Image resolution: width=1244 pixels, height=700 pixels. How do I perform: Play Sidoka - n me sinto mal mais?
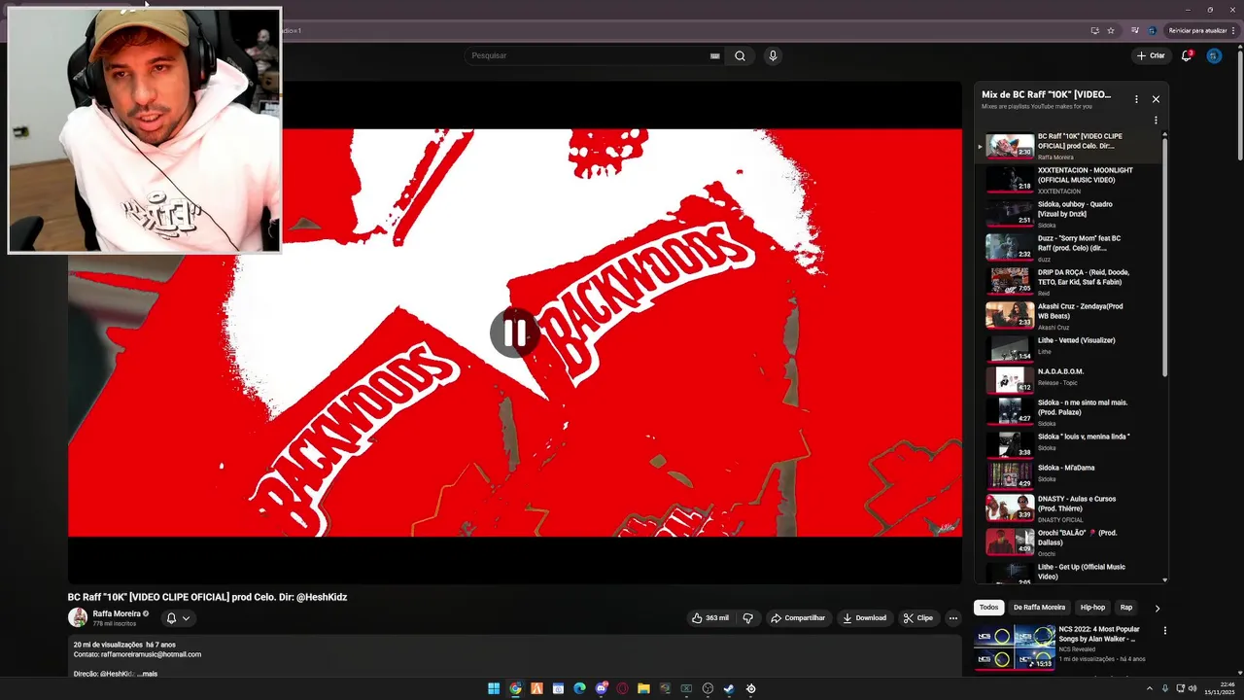[x=1067, y=412]
